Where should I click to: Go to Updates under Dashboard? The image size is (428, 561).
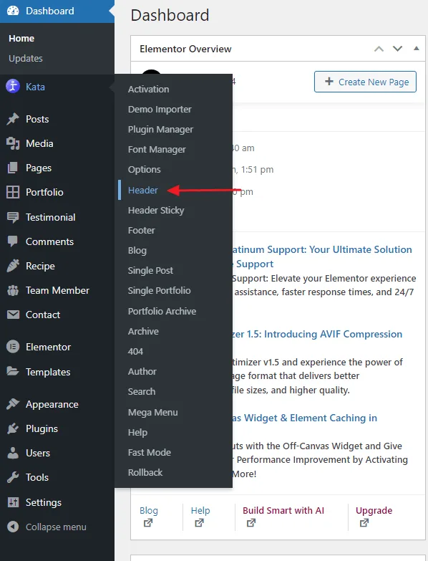(x=25, y=58)
